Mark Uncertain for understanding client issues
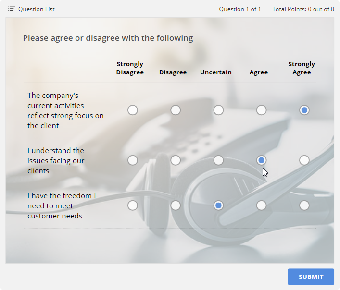This screenshot has width=340, height=290. (218, 160)
